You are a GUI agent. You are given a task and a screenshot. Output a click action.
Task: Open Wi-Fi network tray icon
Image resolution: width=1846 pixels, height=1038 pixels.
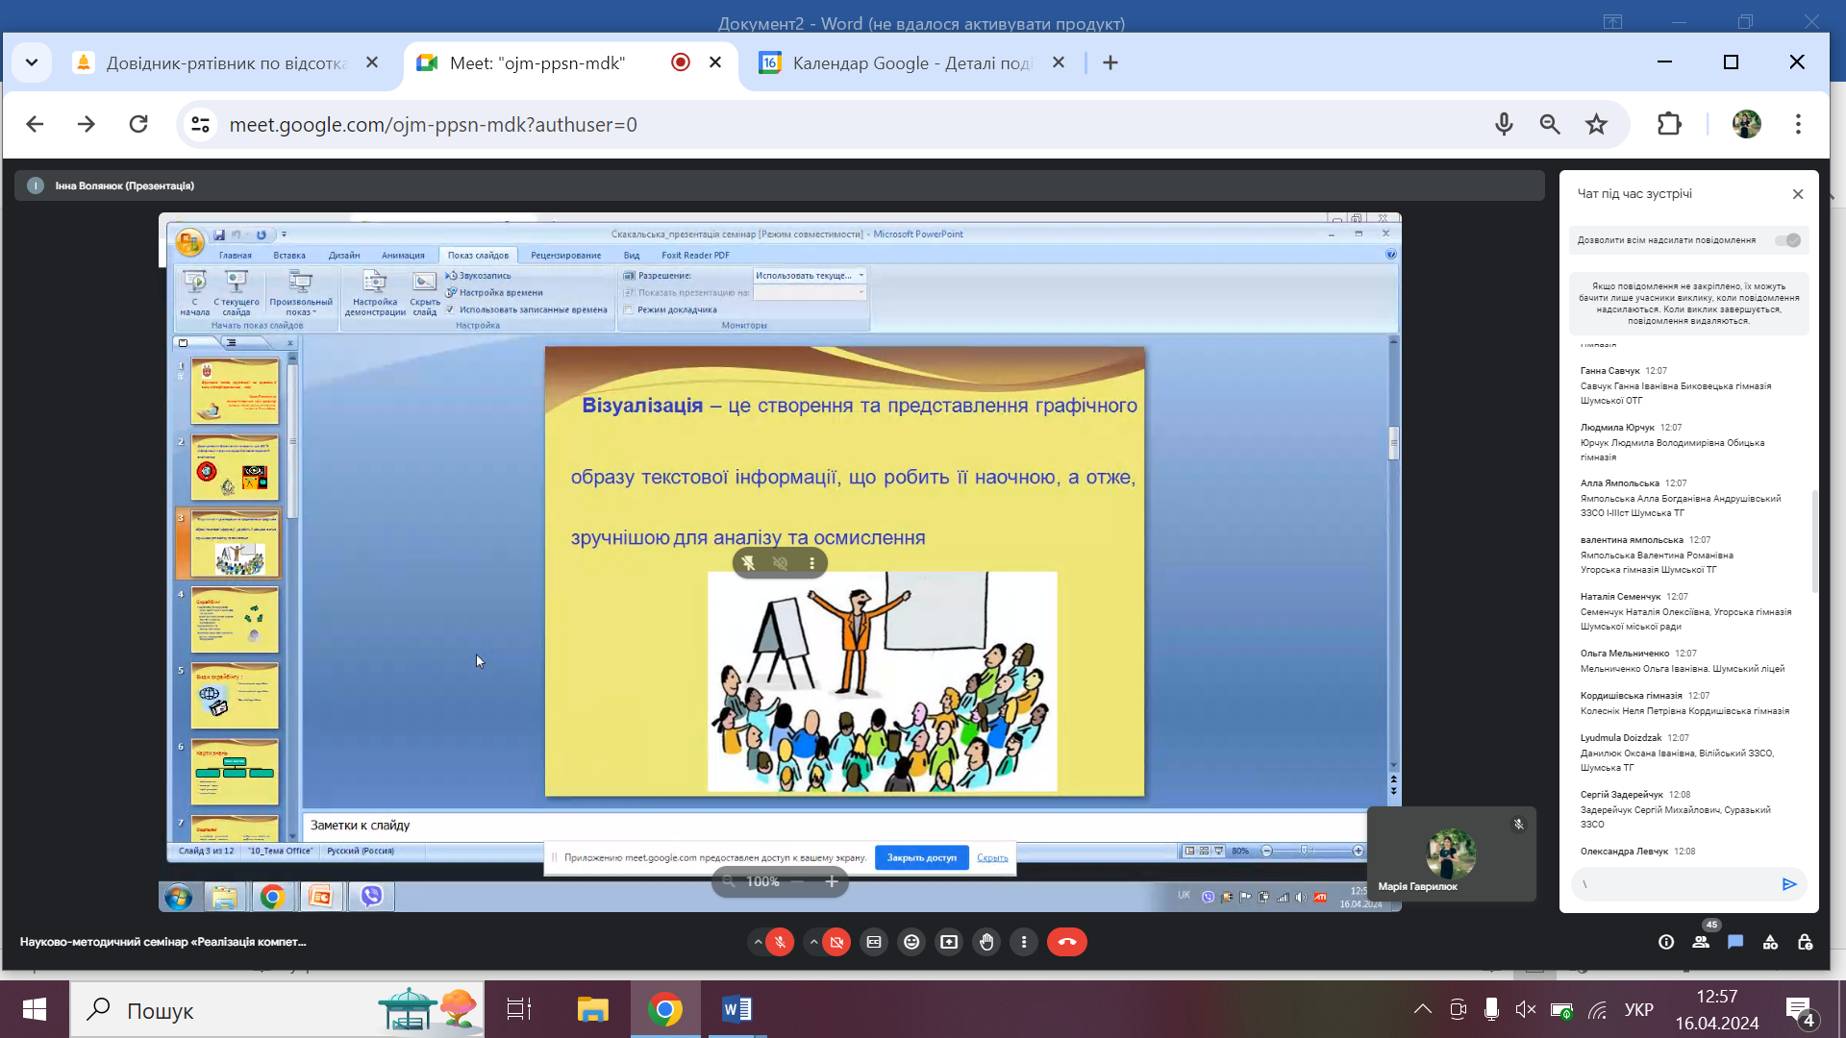[1598, 1009]
